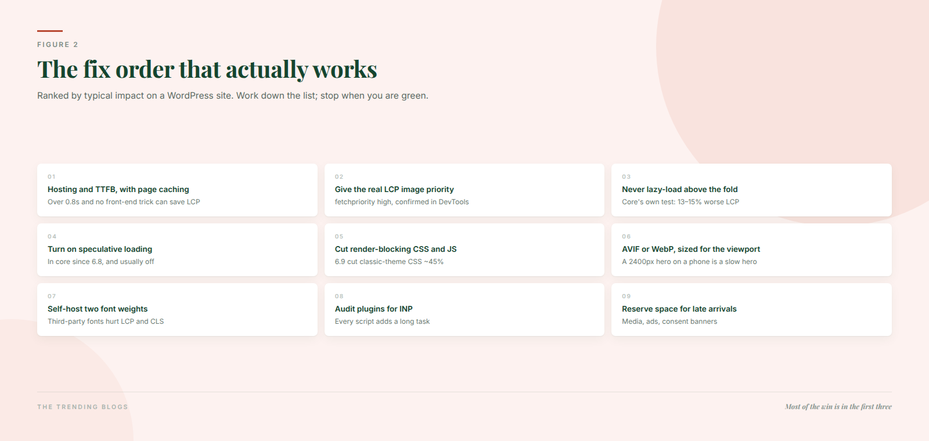Select 'Self-host two font weights'

coord(98,309)
